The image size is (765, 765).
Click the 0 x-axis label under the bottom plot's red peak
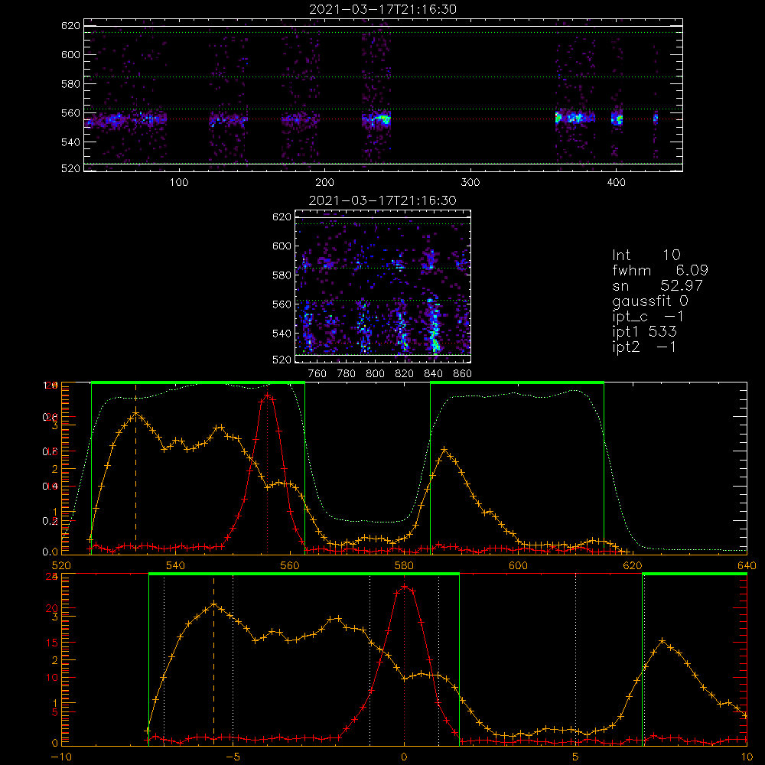[x=404, y=757]
